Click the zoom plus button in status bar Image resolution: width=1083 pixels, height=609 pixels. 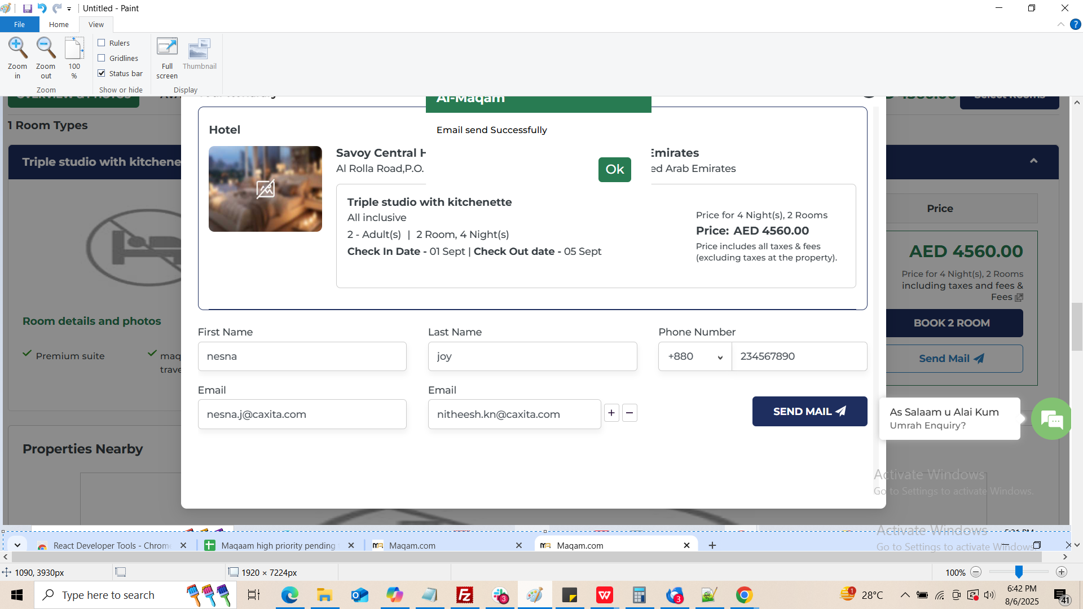1062,572
